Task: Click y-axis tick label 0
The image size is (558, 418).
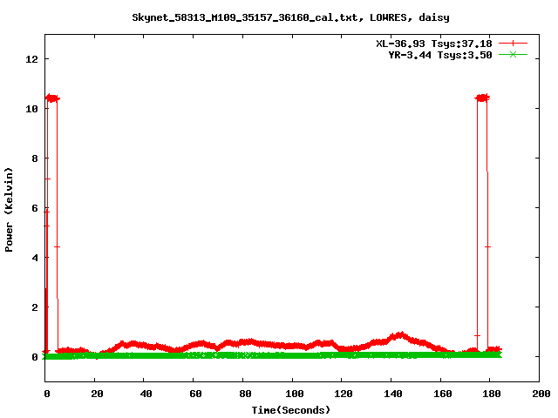Action: 35,357
